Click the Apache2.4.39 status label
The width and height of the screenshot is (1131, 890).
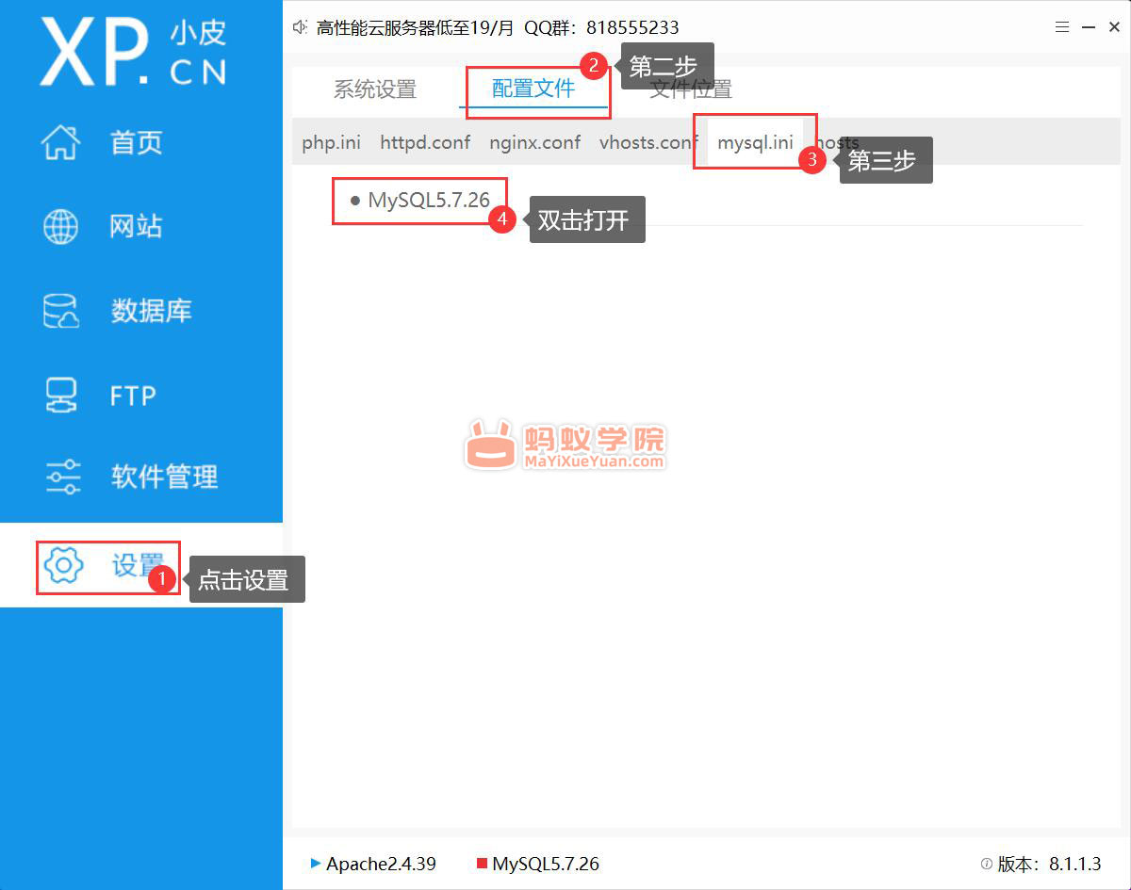[x=381, y=864]
